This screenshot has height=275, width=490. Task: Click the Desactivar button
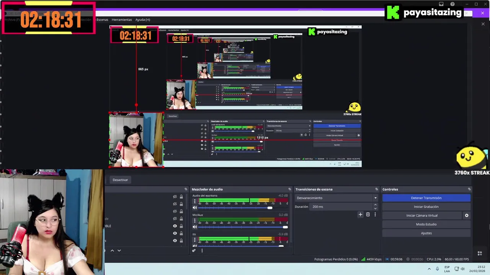120,180
